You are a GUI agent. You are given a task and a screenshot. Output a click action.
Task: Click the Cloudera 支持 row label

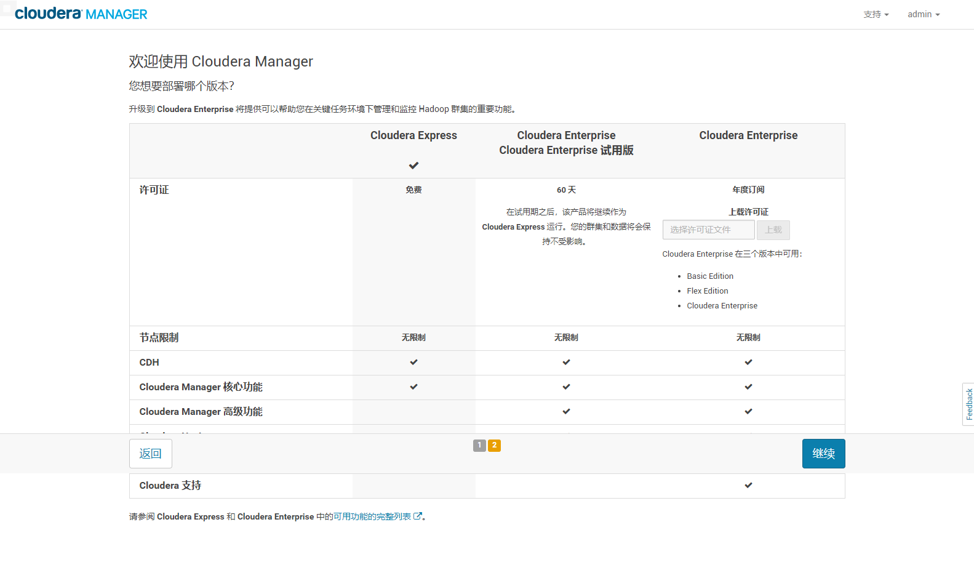pos(170,485)
